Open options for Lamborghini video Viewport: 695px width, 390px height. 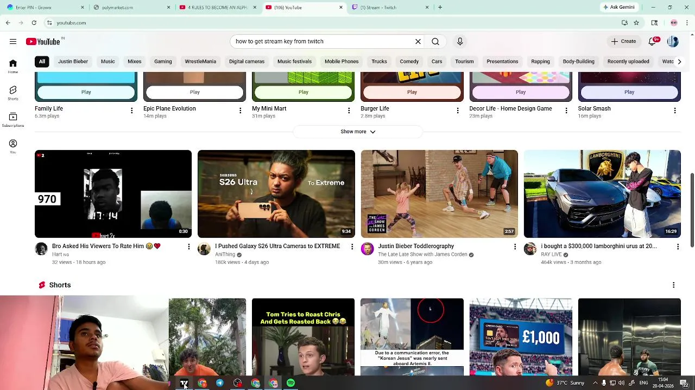pos(678,247)
